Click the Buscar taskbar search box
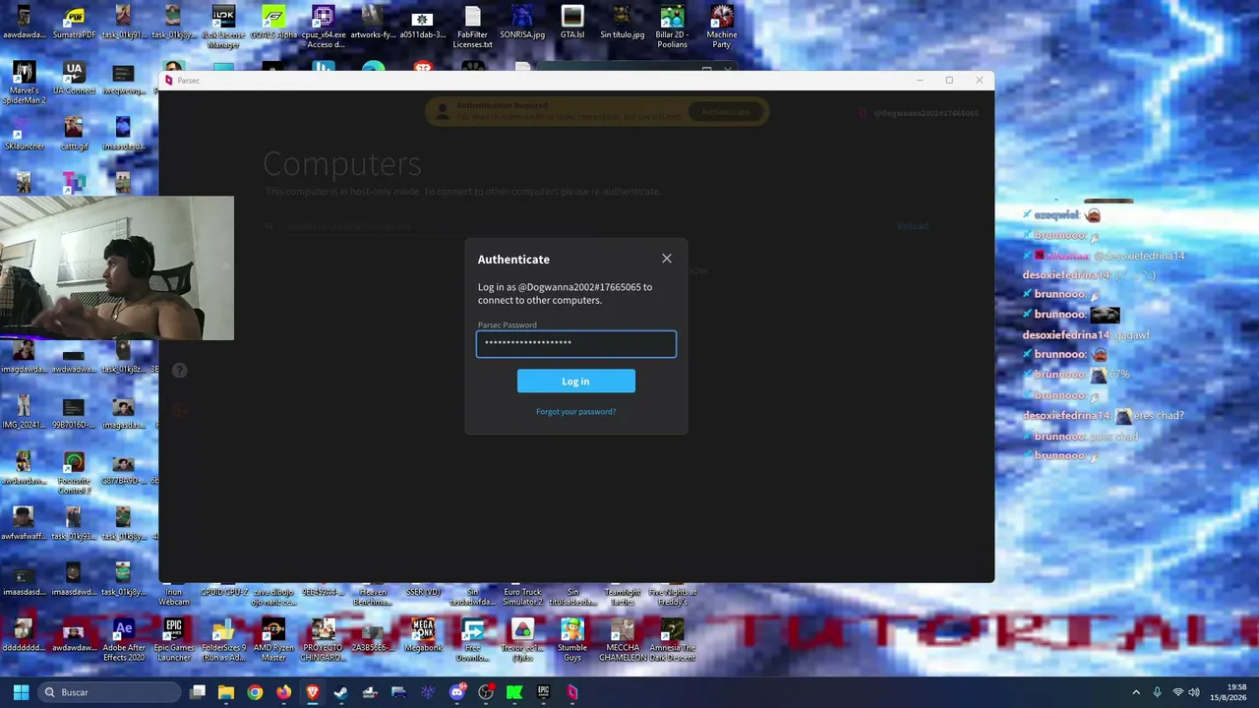1259x708 pixels. point(110,692)
